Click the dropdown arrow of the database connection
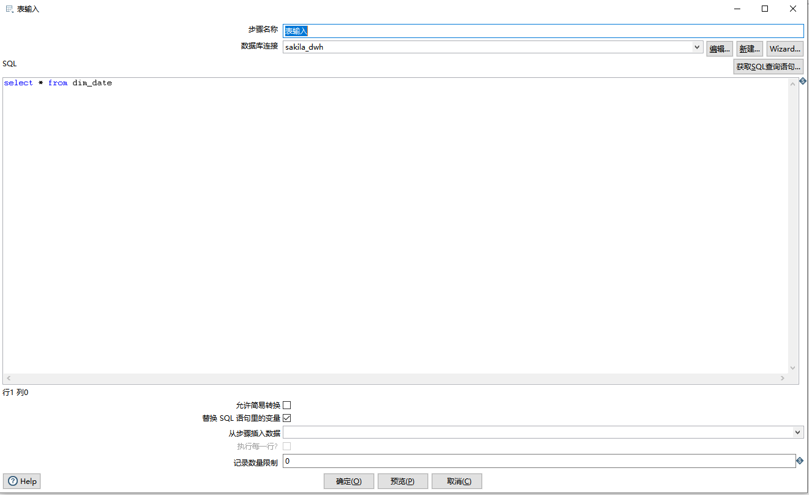This screenshot has width=809, height=495. point(696,47)
